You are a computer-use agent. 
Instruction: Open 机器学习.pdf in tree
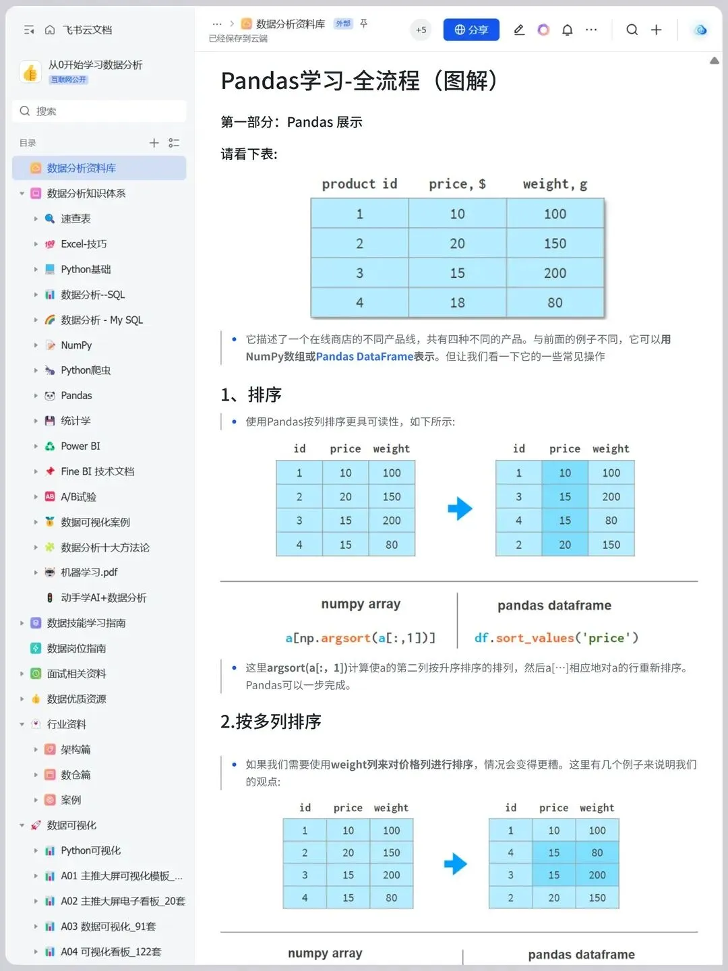(89, 572)
